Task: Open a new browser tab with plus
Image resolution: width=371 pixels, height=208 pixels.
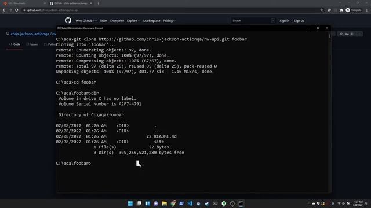Action: click(98, 3)
